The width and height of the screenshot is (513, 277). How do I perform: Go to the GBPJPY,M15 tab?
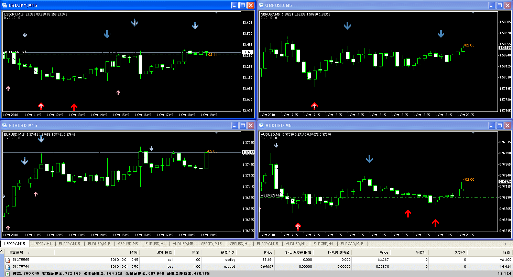click(211, 244)
